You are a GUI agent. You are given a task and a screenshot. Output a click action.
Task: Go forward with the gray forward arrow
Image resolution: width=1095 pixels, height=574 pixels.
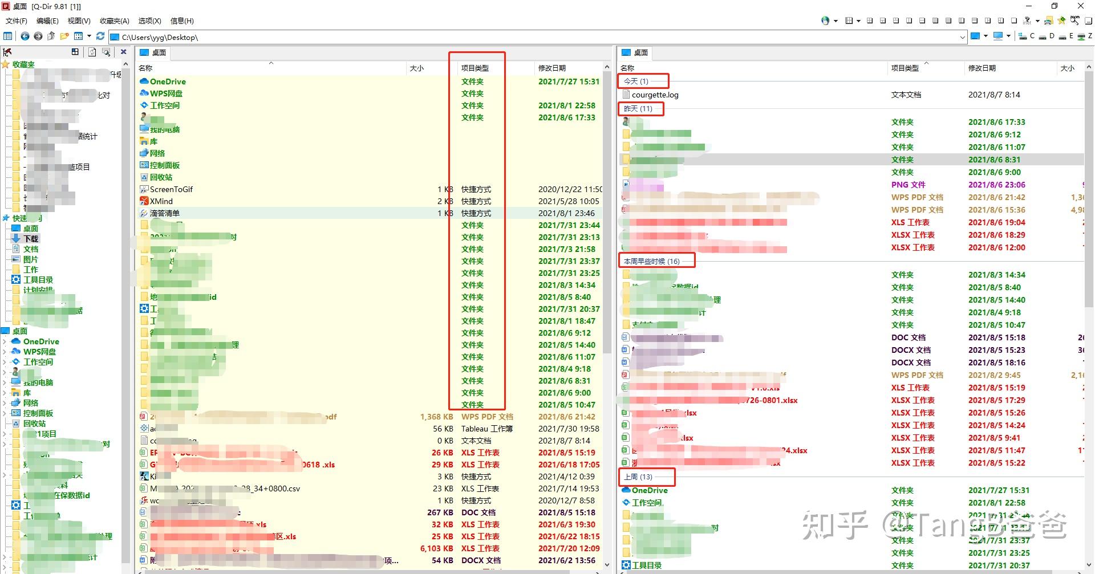point(38,36)
